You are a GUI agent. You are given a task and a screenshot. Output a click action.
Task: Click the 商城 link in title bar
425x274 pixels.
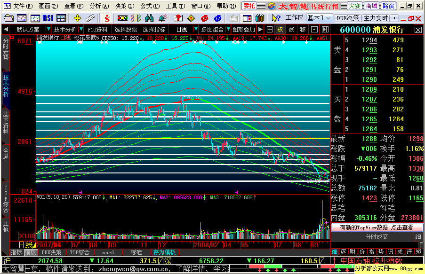pyautogui.click(x=372, y=6)
